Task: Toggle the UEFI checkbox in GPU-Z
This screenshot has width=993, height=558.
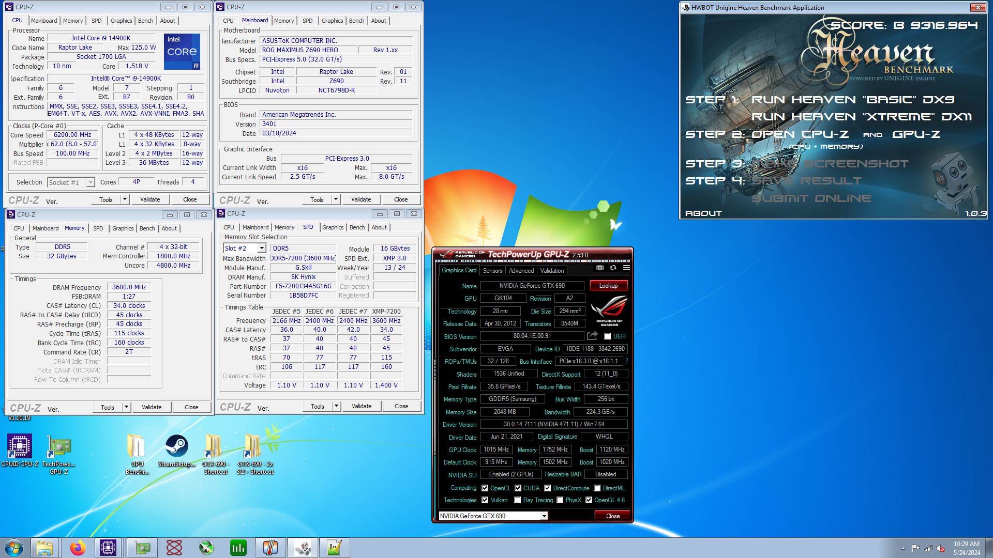Action: tap(607, 336)
